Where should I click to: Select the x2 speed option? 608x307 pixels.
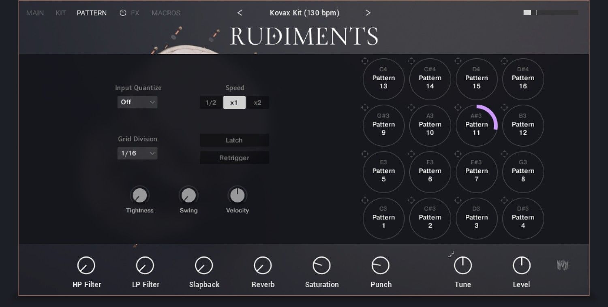258,102
